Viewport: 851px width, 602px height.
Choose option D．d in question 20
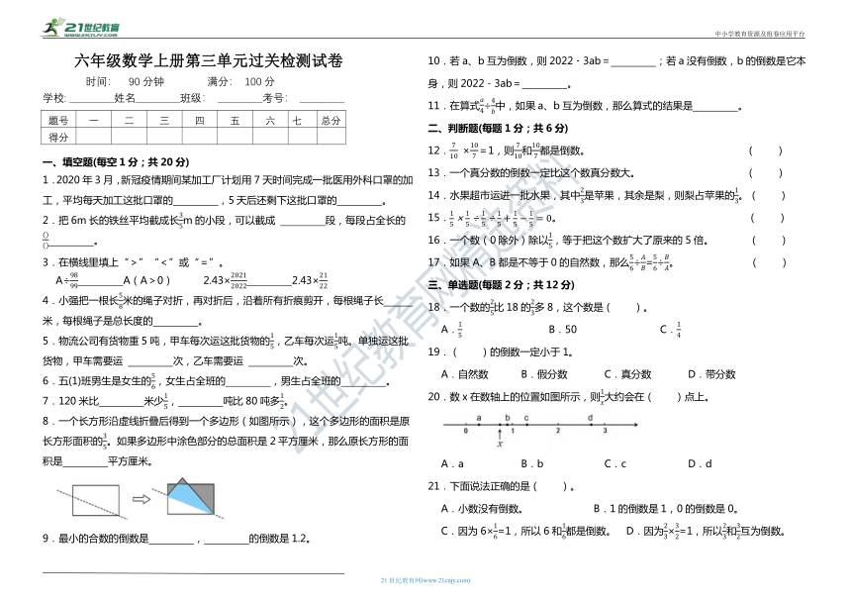tap(700, 463)
